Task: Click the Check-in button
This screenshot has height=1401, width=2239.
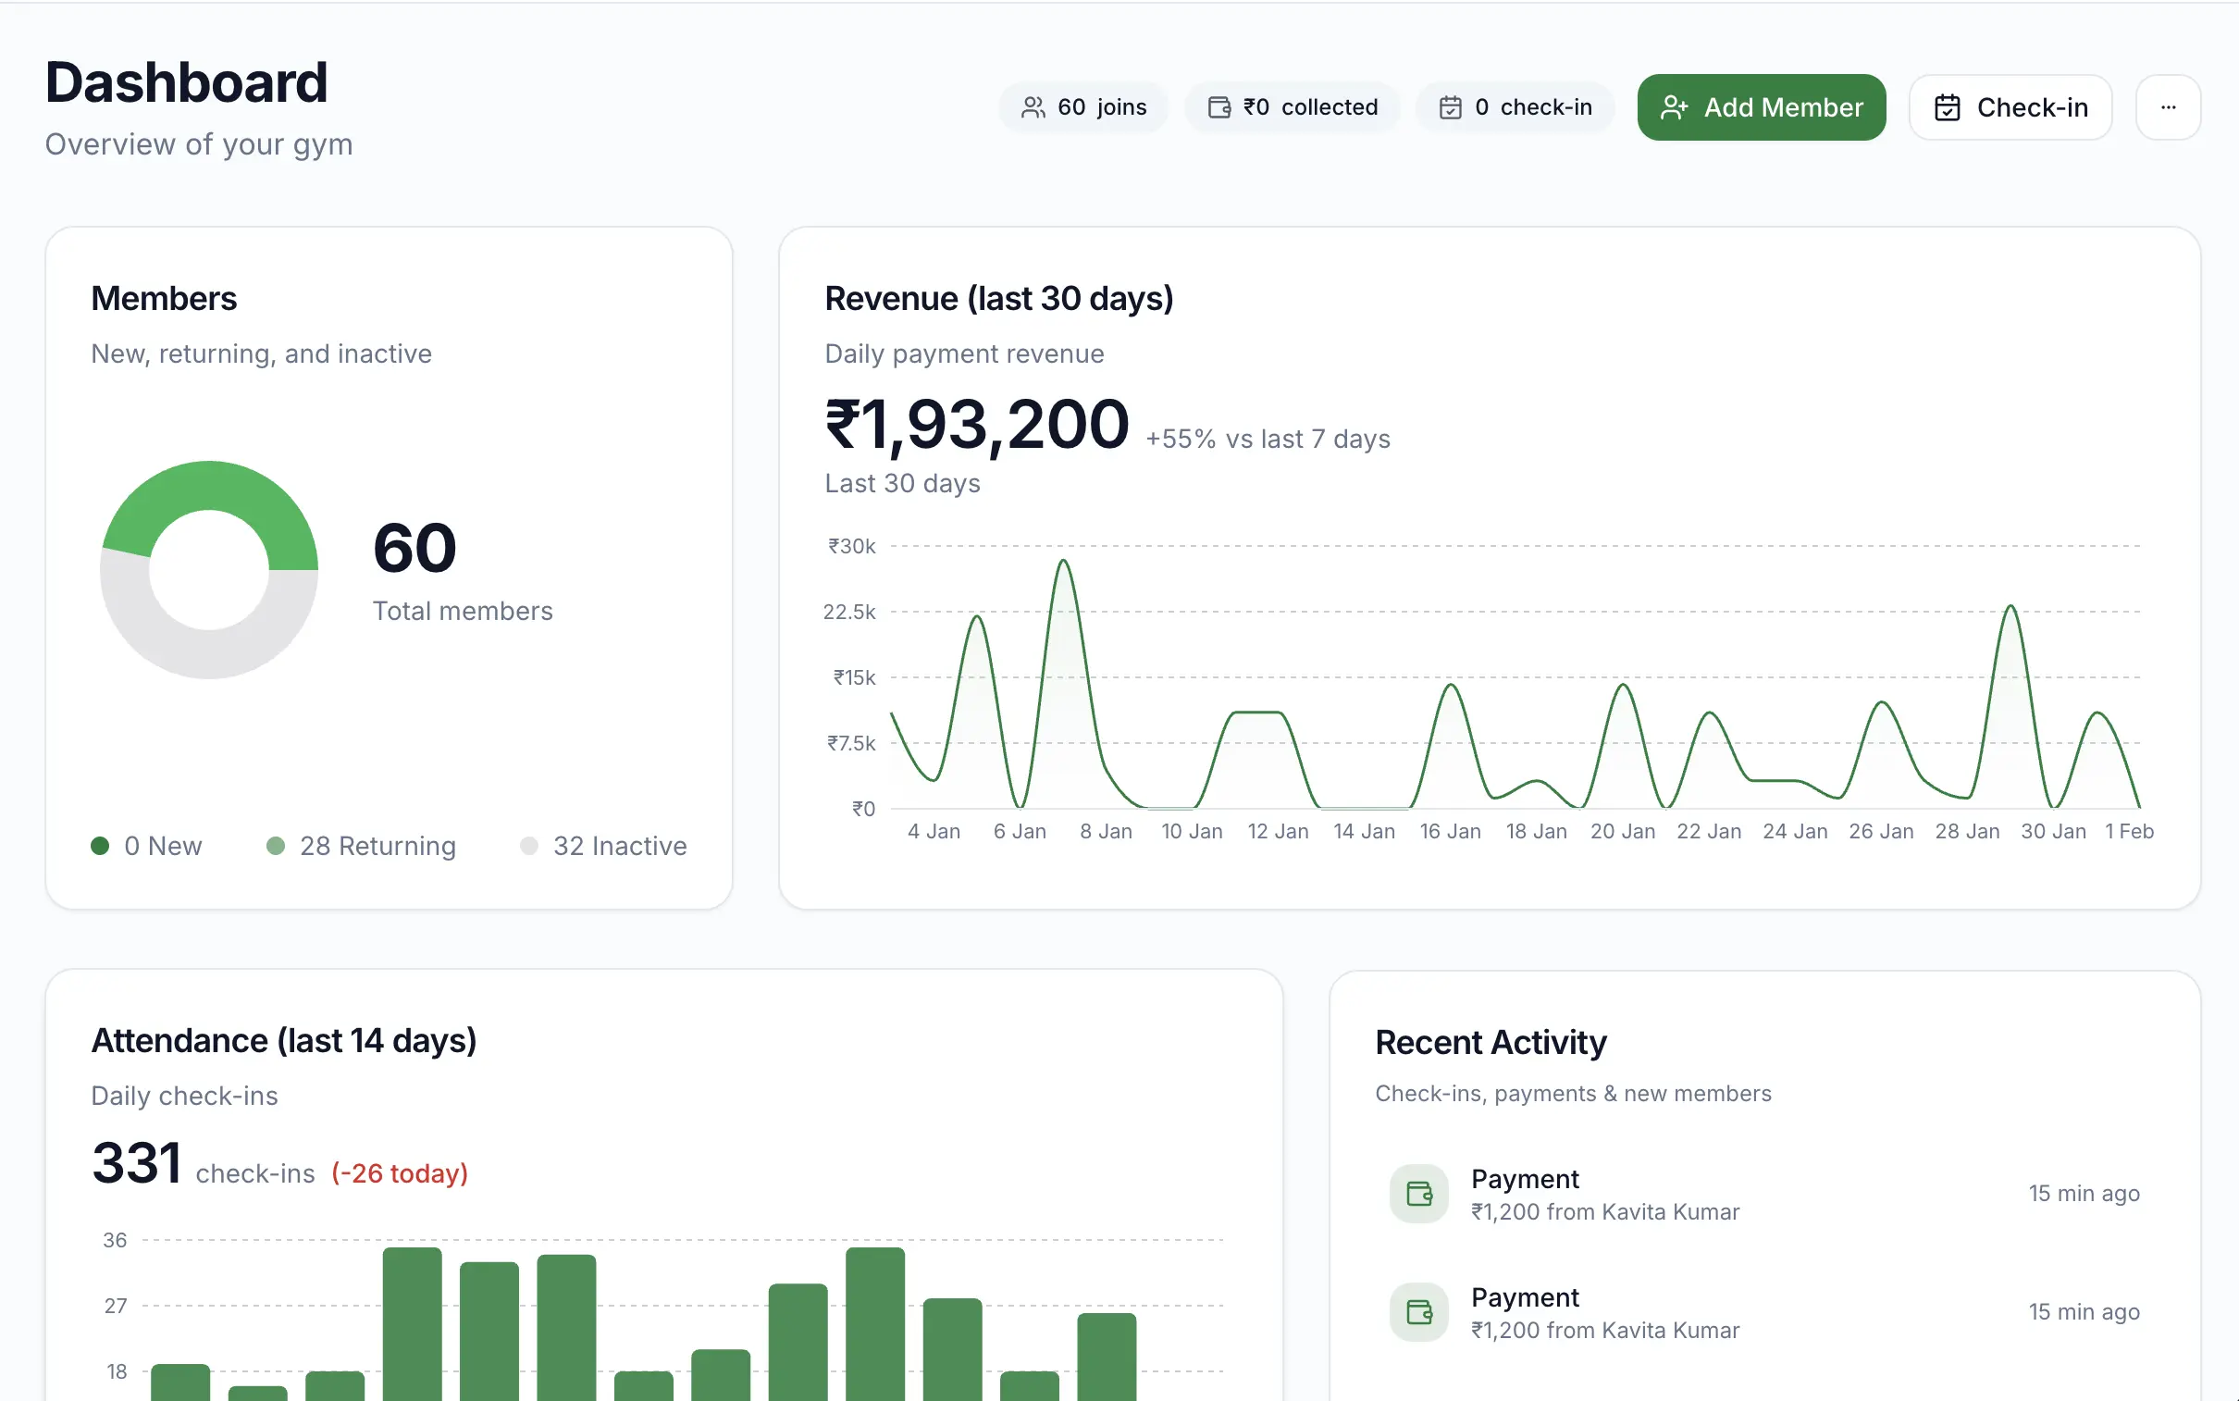Action: [x=2011, y=106]
